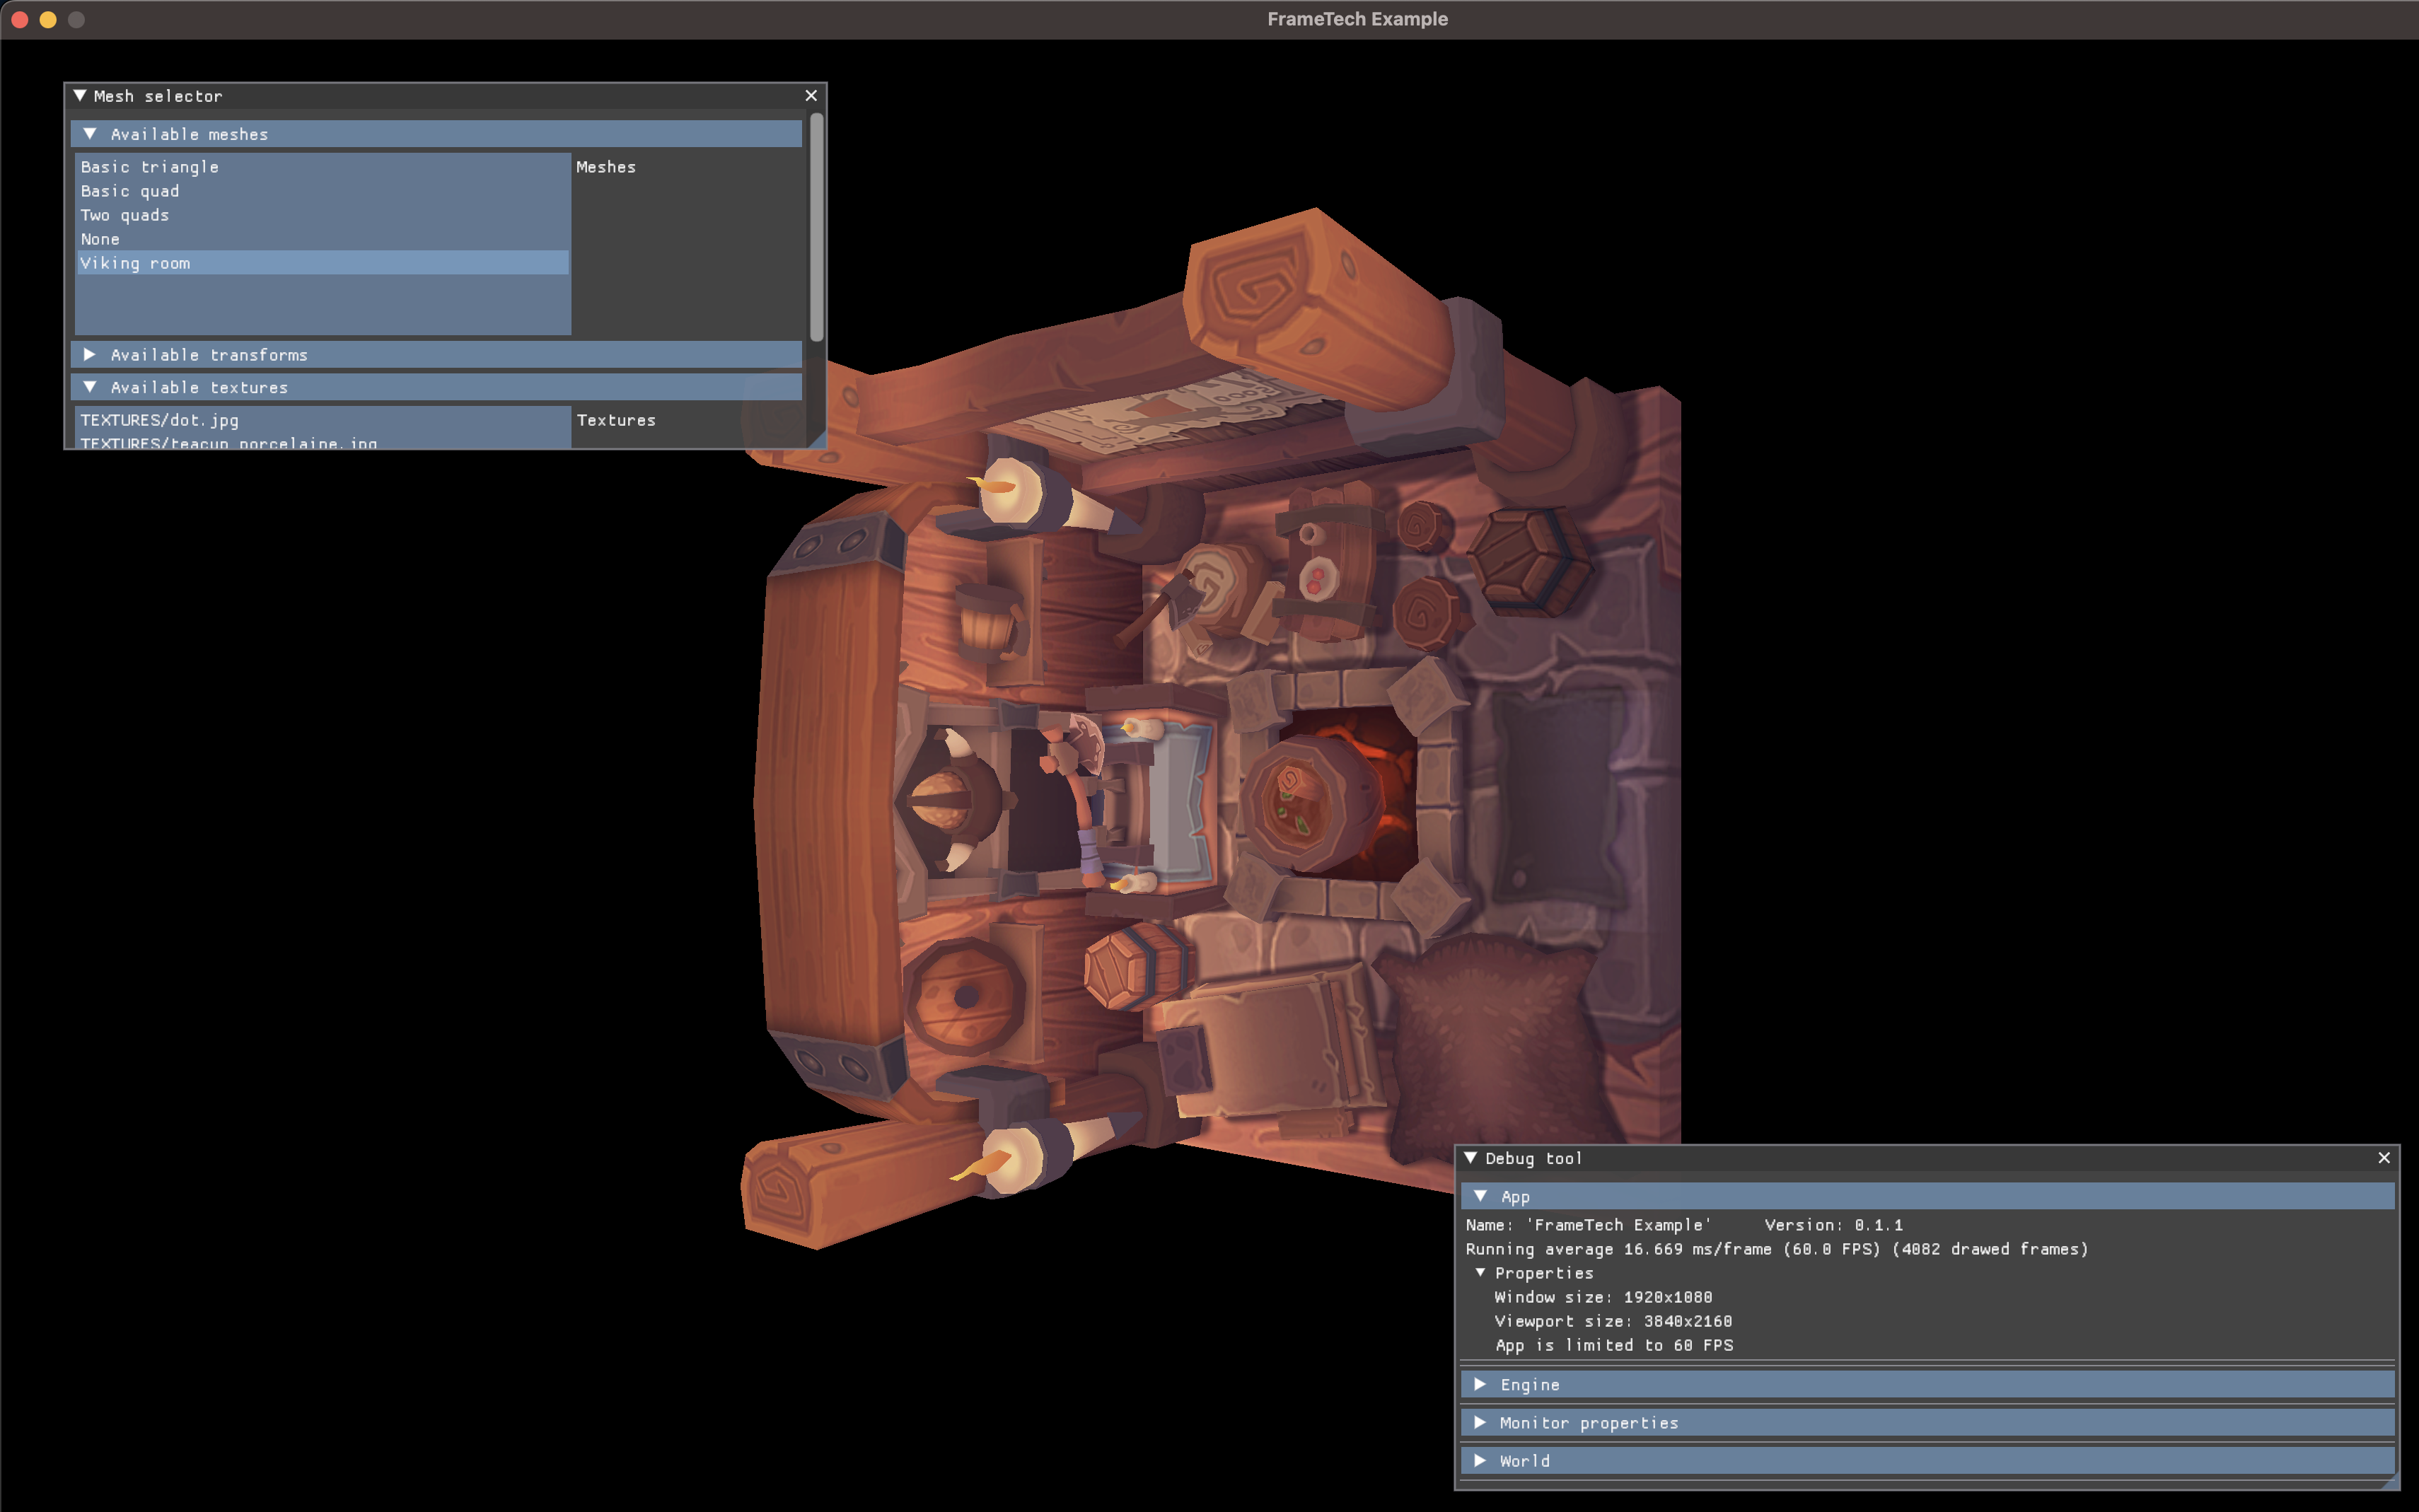This screenshot has width=2419, height=1512.
Task: Close the Mesh selector window
Action: point(811,96)
